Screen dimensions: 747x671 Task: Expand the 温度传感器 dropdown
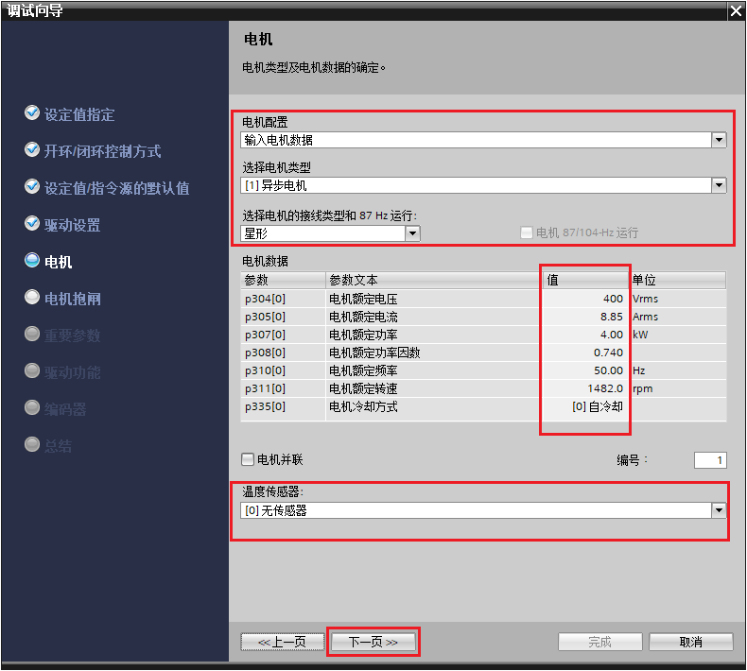click(x=719, y=510)
